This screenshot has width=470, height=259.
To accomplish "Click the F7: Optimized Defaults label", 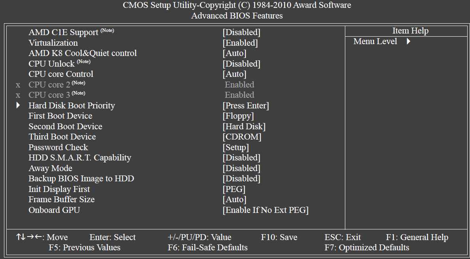I will tap(367, 248).
